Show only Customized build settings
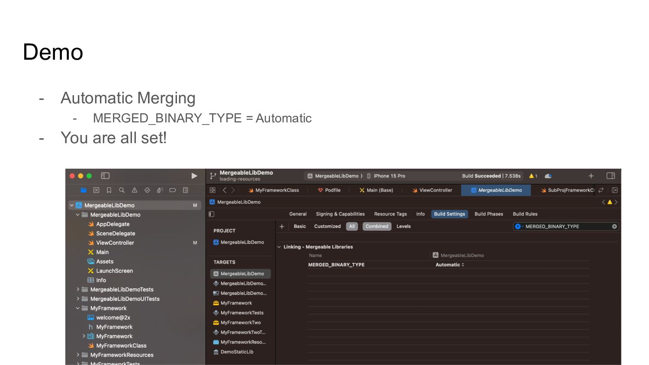Image resolution: width=649 pixels, height=365 pixels. pos(327,227)
